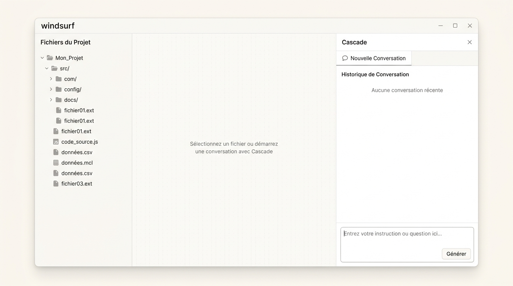
Task: Open the file fichier03.ext
Action: pos(77,184)
